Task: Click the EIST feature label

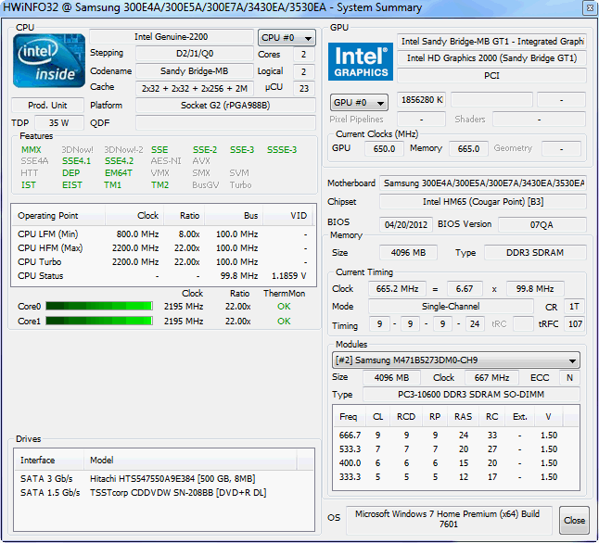Action: 72,184
